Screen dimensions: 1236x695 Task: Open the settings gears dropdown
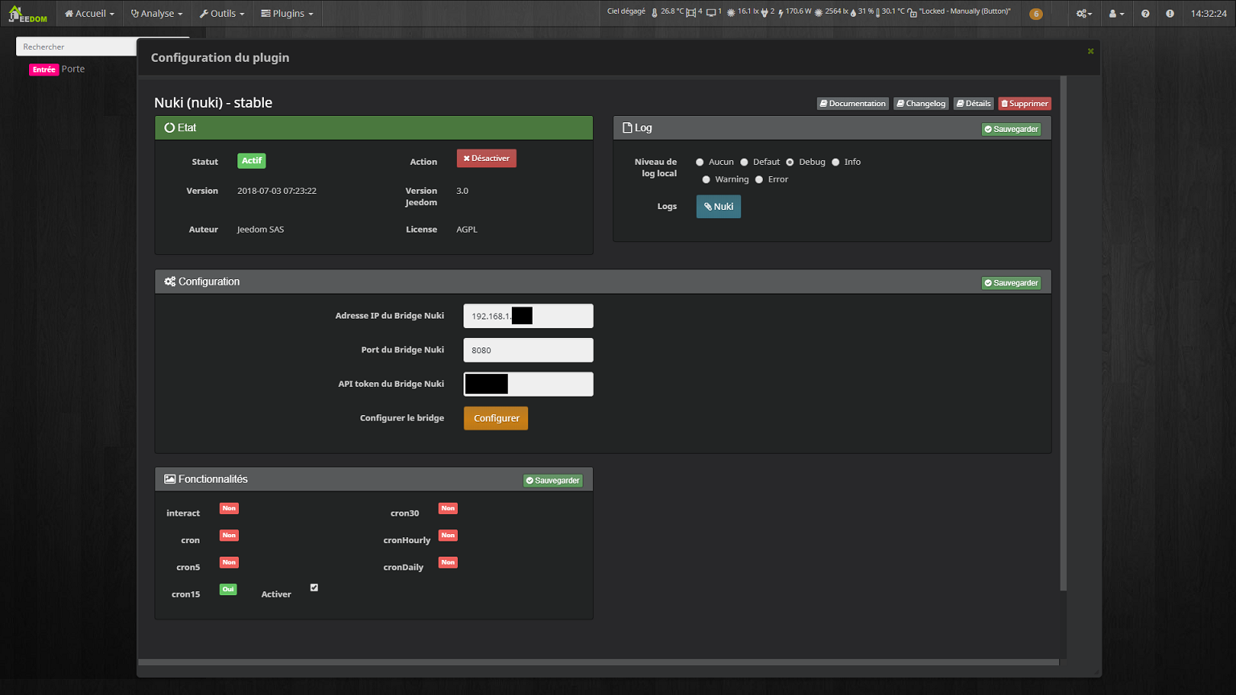point(1084,14)
